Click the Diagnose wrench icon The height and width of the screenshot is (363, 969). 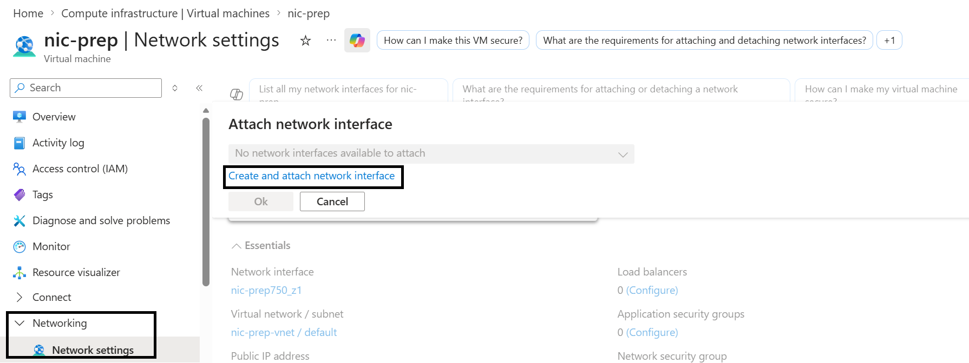pyautogui.click(x=19, y=220)
